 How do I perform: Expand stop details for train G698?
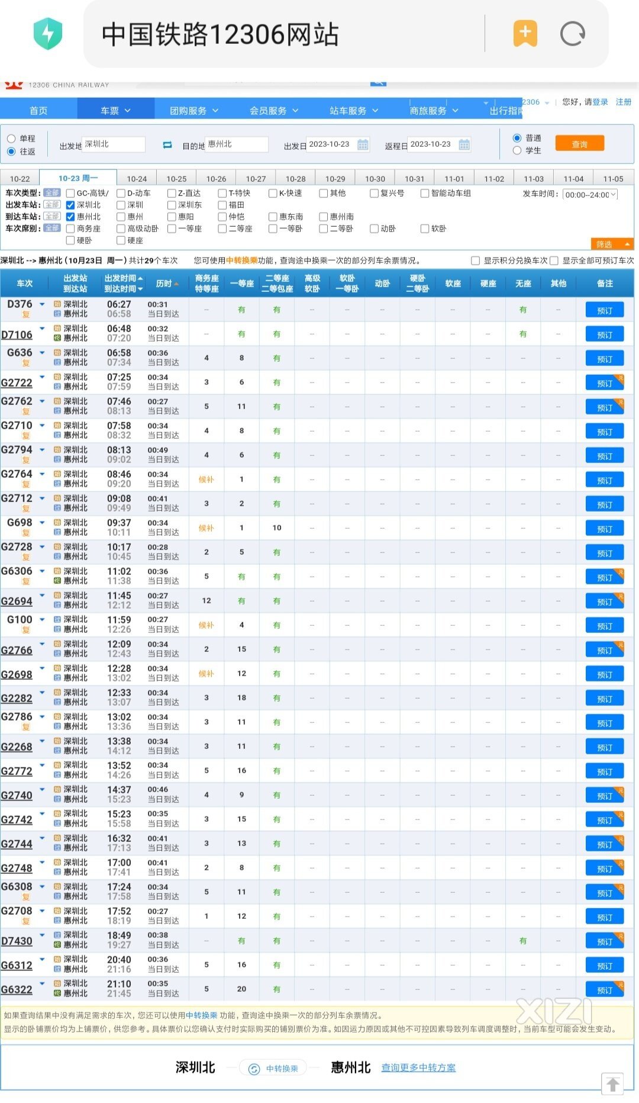(x=42, y=522)
